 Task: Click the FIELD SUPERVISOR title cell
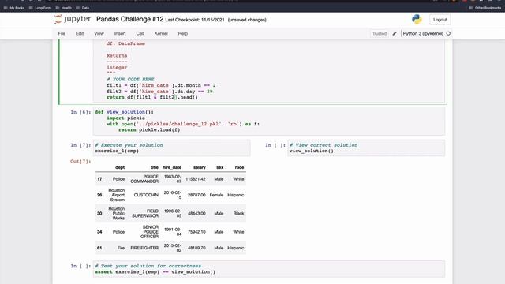pos(145,214)
